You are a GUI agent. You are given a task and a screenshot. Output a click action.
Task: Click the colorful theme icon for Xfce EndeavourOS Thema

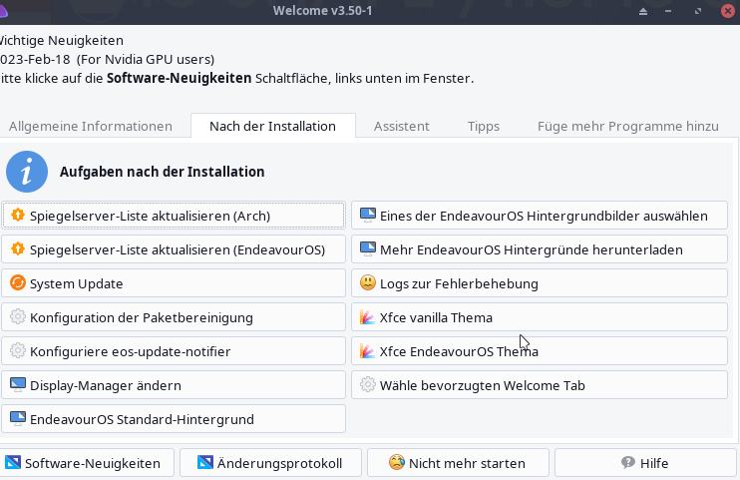click(368, 351)
